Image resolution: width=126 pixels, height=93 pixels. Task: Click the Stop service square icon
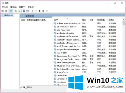tap(40, 11)
